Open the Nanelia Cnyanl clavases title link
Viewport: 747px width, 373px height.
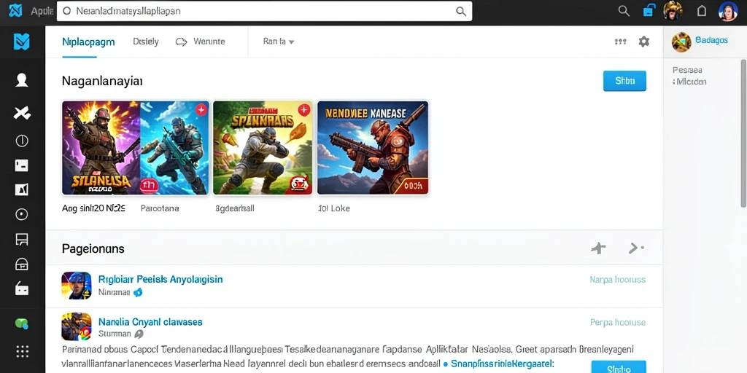pos(150,322)
